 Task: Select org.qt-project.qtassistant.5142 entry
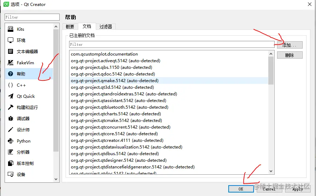(x=169, y=100)
